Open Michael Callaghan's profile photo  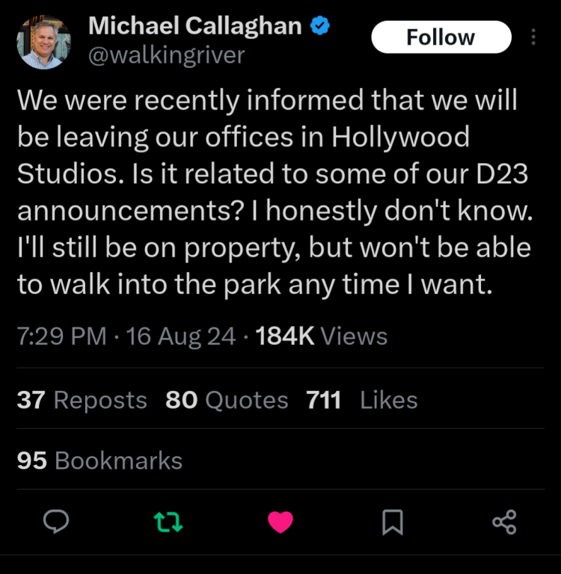point(44,42)
